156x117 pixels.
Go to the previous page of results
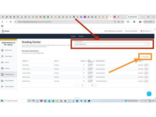click(79, 85)
